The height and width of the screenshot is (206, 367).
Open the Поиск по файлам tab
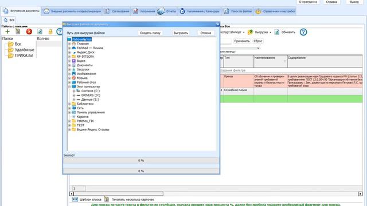point(238,11)
